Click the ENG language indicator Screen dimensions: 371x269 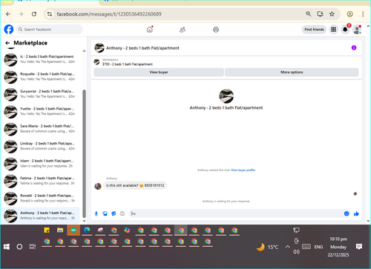pyautogui.click(x=318, y=247)
